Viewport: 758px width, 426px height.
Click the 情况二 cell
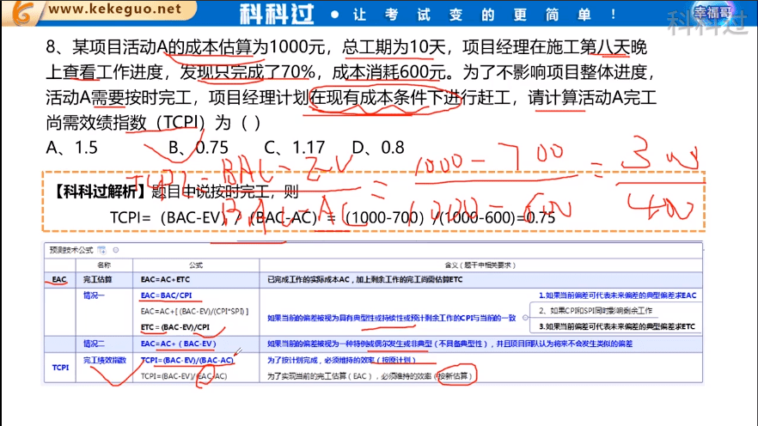click(94, 344)
